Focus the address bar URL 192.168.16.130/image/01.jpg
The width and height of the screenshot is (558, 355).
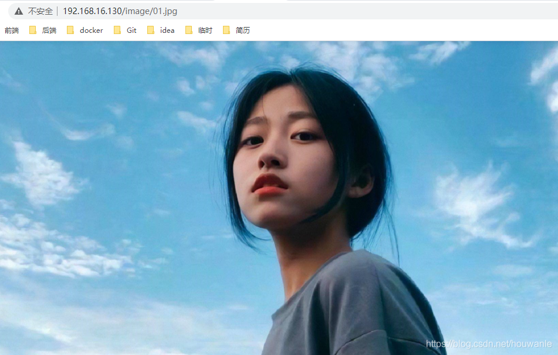pyautogui.click(x=120, y=11)
